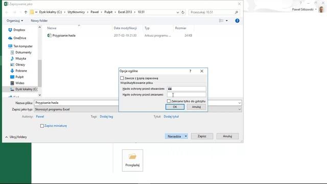327x184 pixels.
Task: Click the user profile picture in Excel
Action: click(x=321, y=9)
